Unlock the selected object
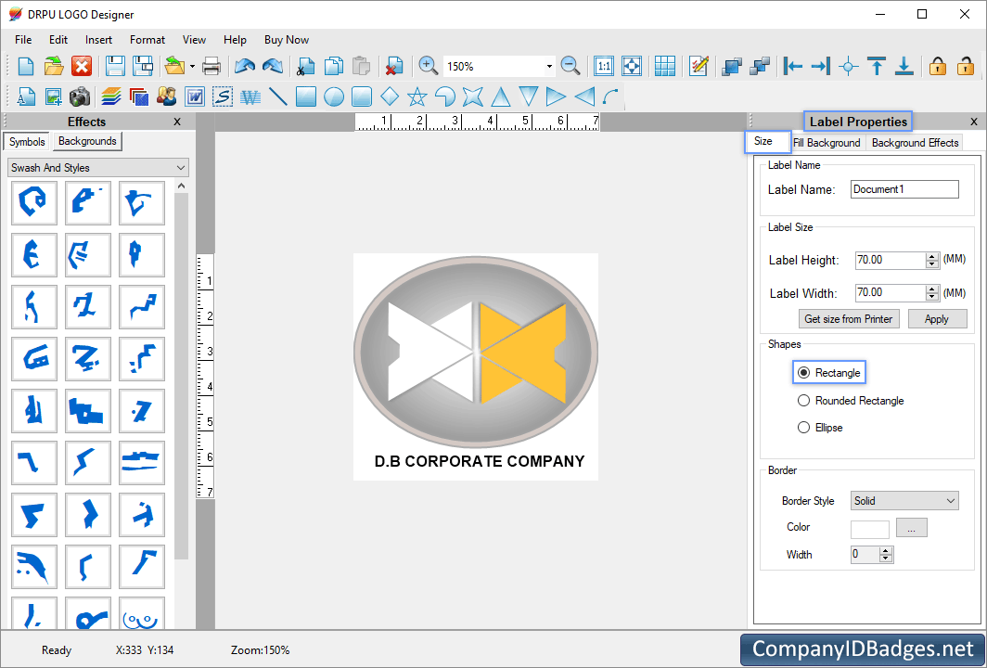The height and width of the screenshot is (668, 987). pyautogui.click(x=965, y=66)
